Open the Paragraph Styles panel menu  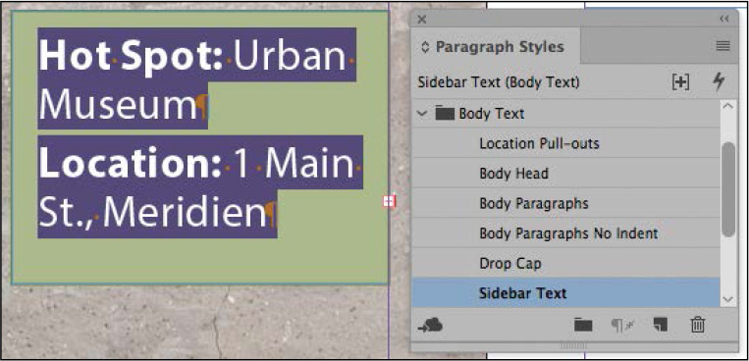[x=722, y=46]
